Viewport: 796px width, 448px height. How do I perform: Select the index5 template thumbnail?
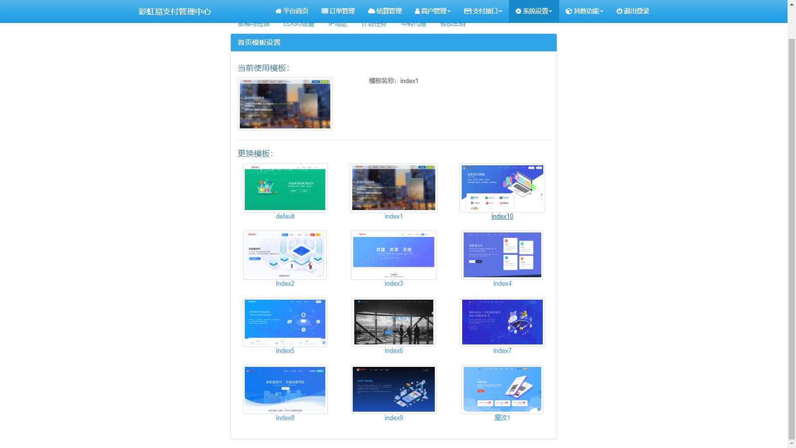point(285,323)
